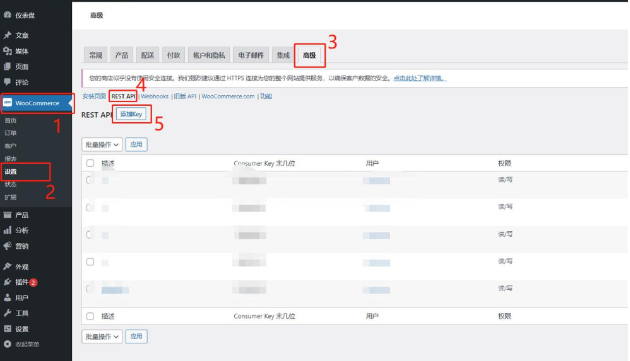The height and width of the screenshot is (361, 630).
Task: Tick the select-all checkbox in table header
Action: tap(90, 163)
